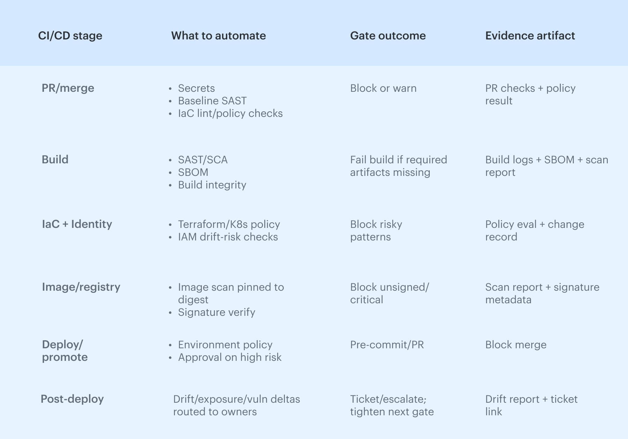
Task: Select 'Approval on high risk' bullet
Action: (229, 357)
